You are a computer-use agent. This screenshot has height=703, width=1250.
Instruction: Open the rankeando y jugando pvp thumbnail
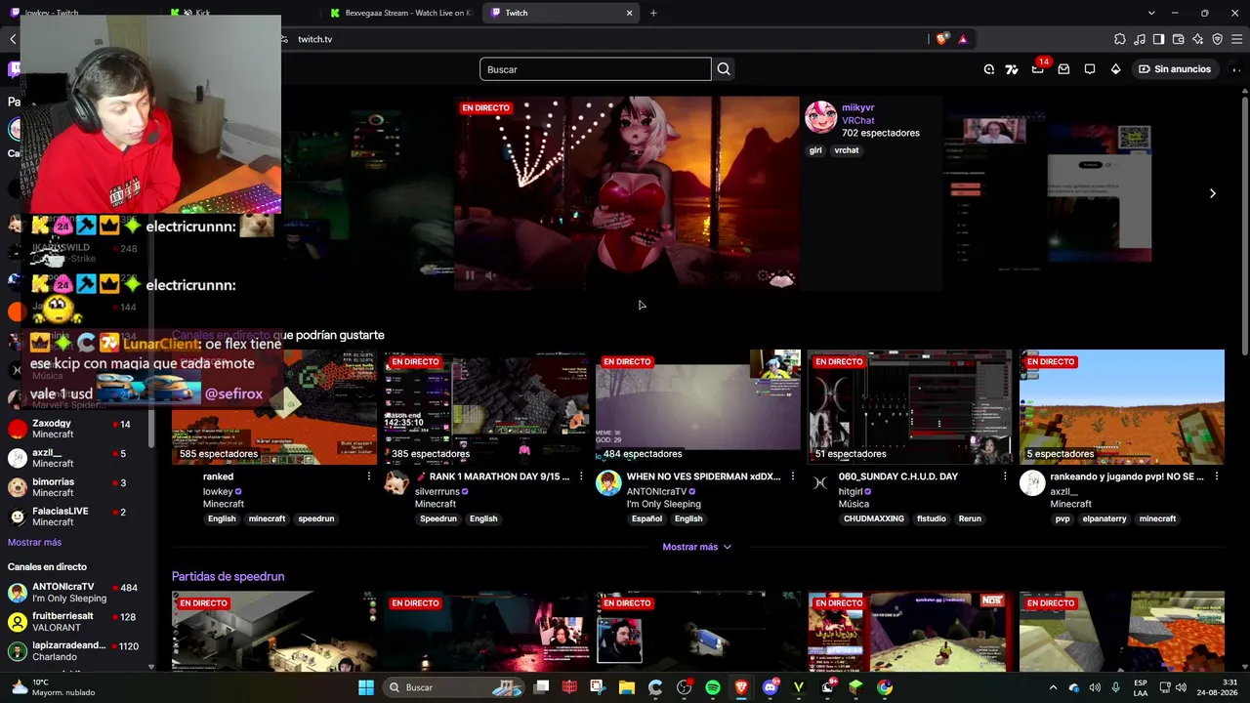pyautogui.click(x=1122, y=407)
